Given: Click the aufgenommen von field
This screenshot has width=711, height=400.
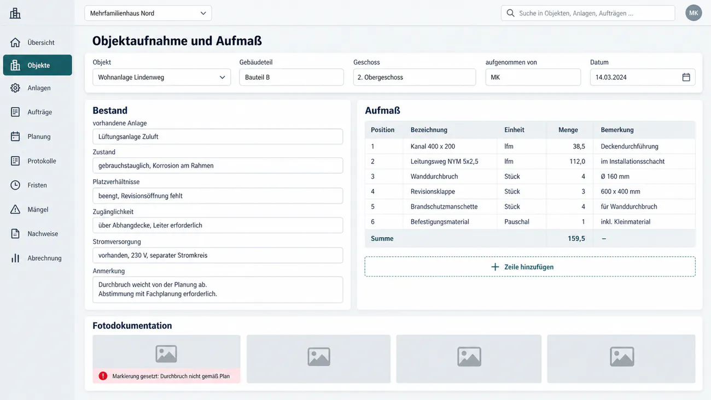Looking at the screenshot, I should click(533, 77).
